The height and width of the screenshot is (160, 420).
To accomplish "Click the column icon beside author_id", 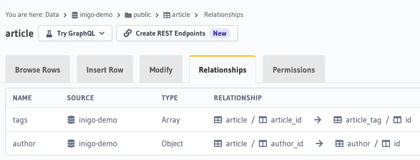I will pyautogui.click(x=263, y=143).
